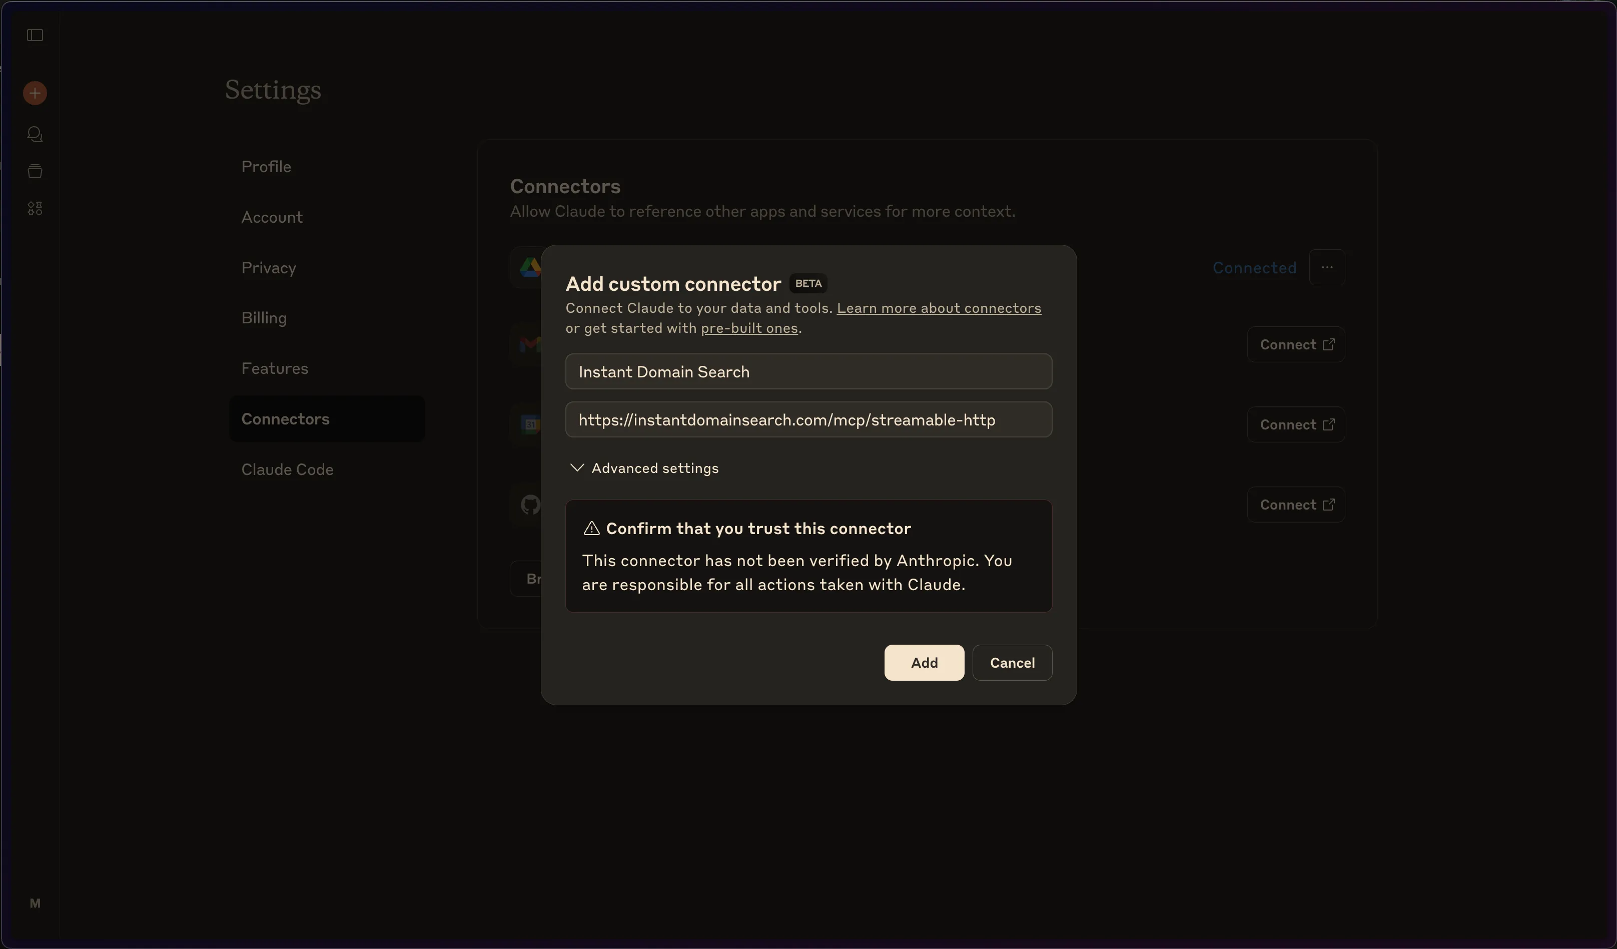1617x949 pixels.
Task: Expand Advanced settings
Action: click(x=644, y=468)
